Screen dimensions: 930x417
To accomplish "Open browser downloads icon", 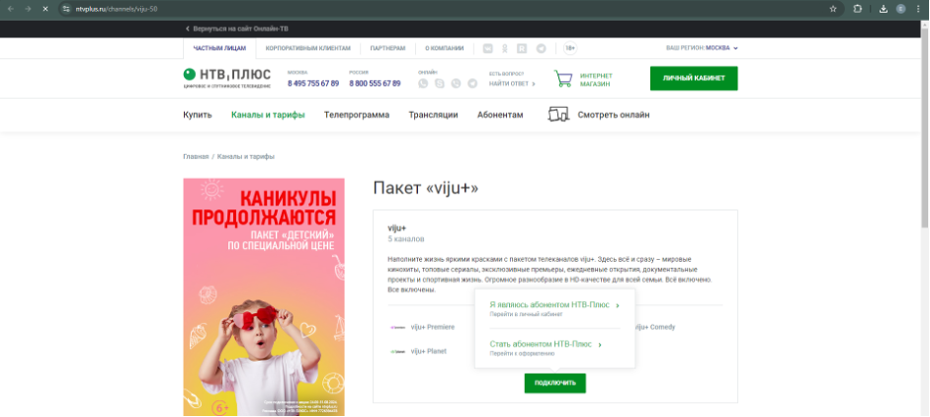I will [884, 9].
